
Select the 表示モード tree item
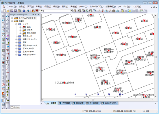[x=27, y=36]
